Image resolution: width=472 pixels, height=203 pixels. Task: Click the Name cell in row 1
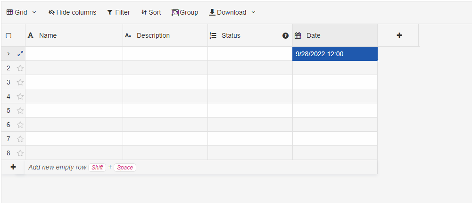[x=74, y=54]
